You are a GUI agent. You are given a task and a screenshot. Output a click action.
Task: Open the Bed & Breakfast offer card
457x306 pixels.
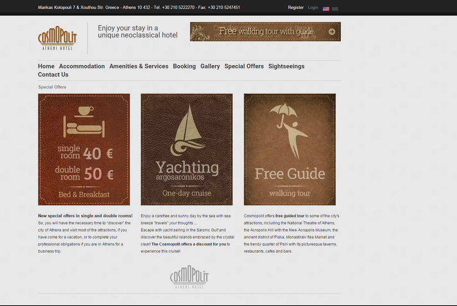(x=84, y=149)
